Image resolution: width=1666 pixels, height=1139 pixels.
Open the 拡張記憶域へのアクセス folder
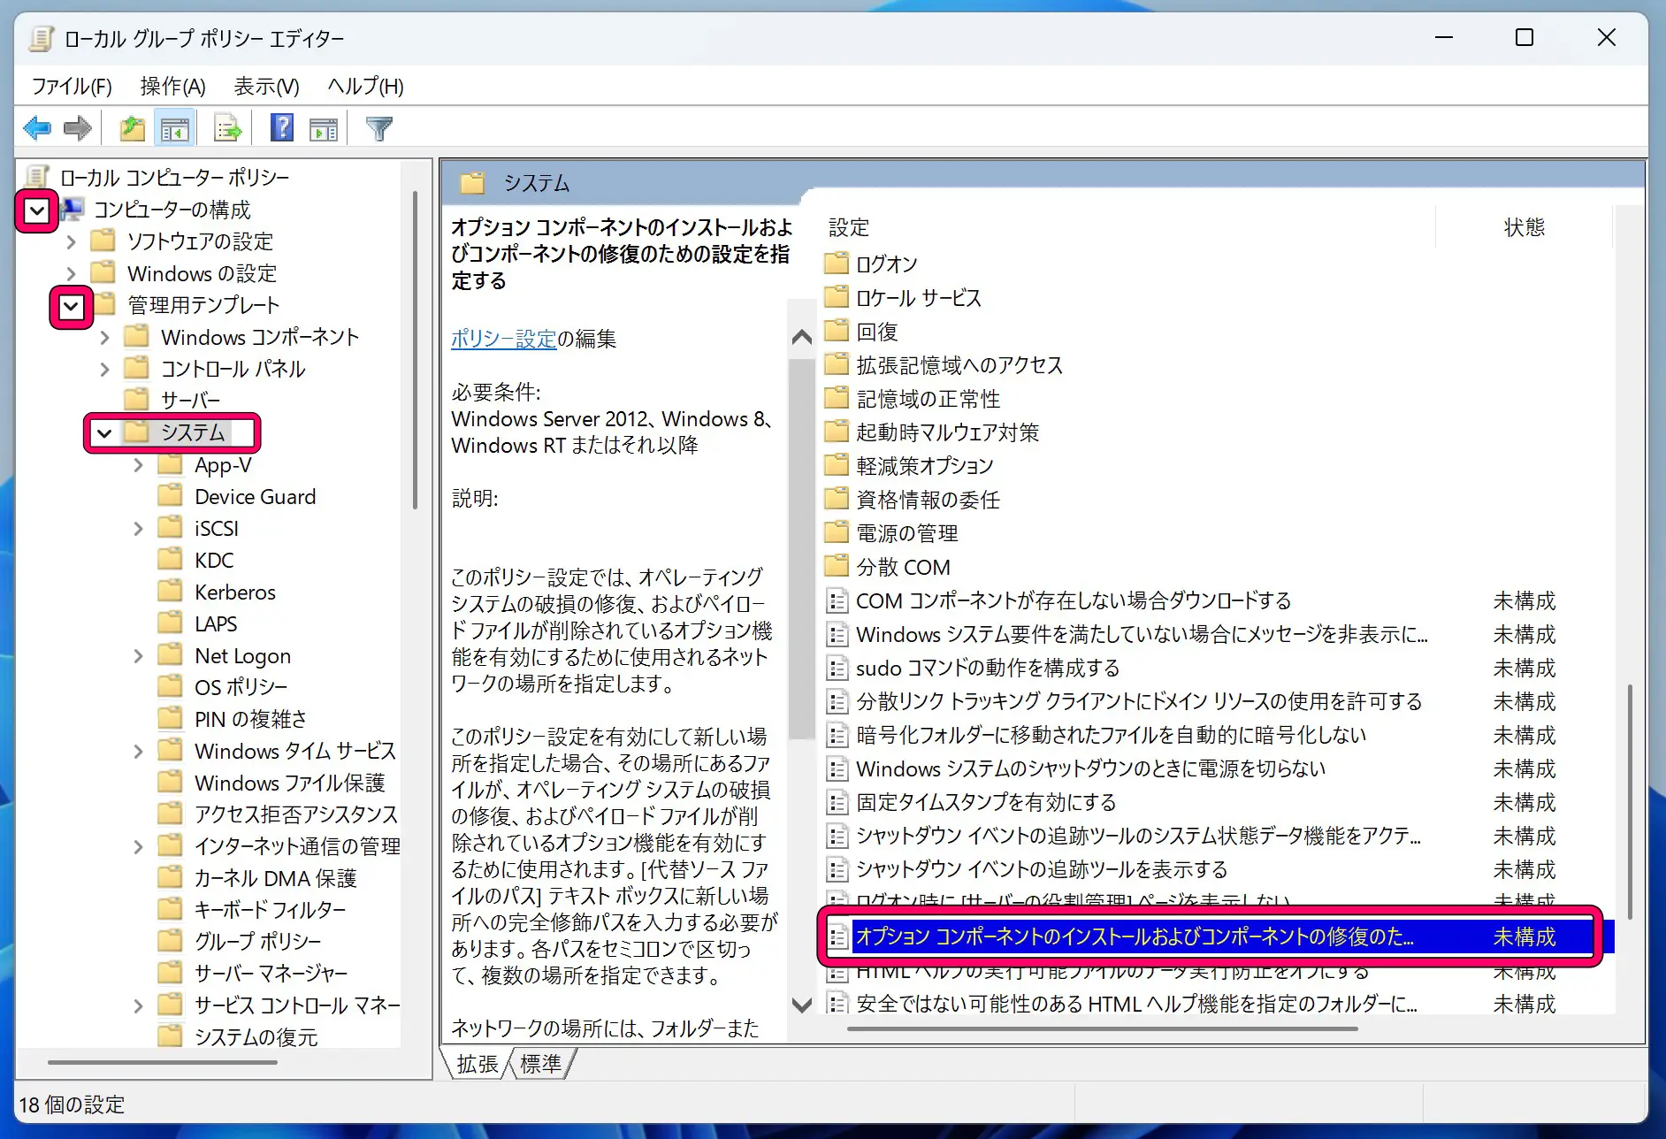click(x=944, y=364)
